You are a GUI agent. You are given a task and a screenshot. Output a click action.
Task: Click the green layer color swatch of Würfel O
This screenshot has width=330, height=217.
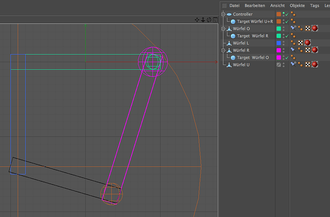click(279, 29)
